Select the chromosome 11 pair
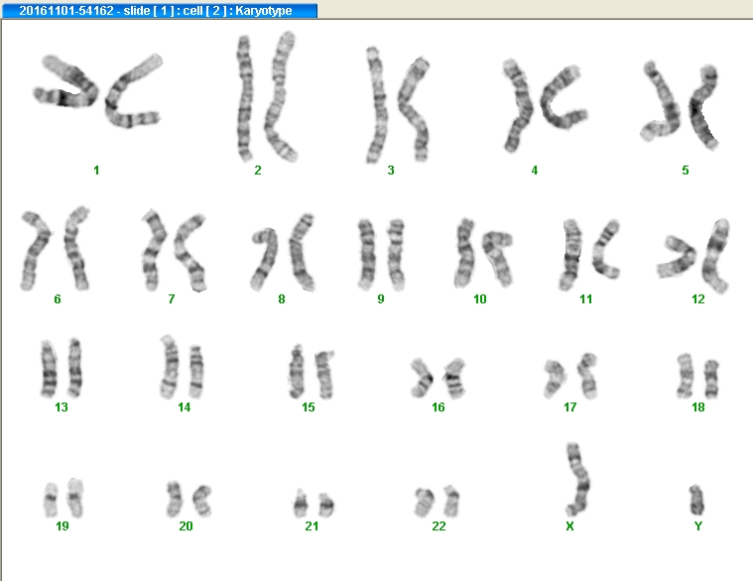The height and width of the screenshot is (581, 753). tap(589, 255)
